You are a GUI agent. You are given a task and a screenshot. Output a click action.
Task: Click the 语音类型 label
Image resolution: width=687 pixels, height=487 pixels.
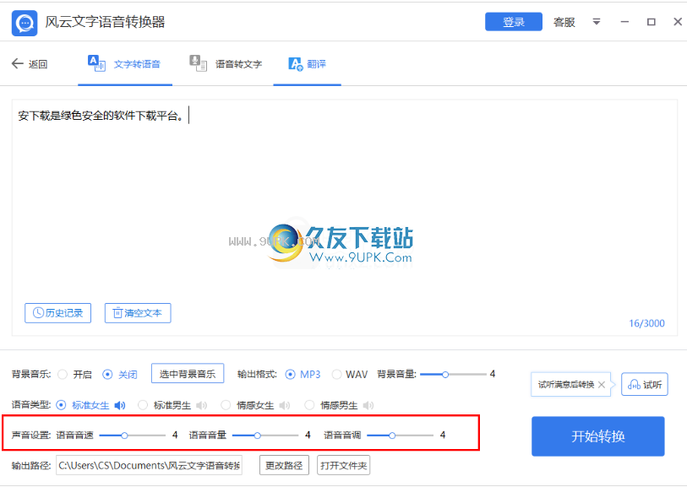[31, 405]
